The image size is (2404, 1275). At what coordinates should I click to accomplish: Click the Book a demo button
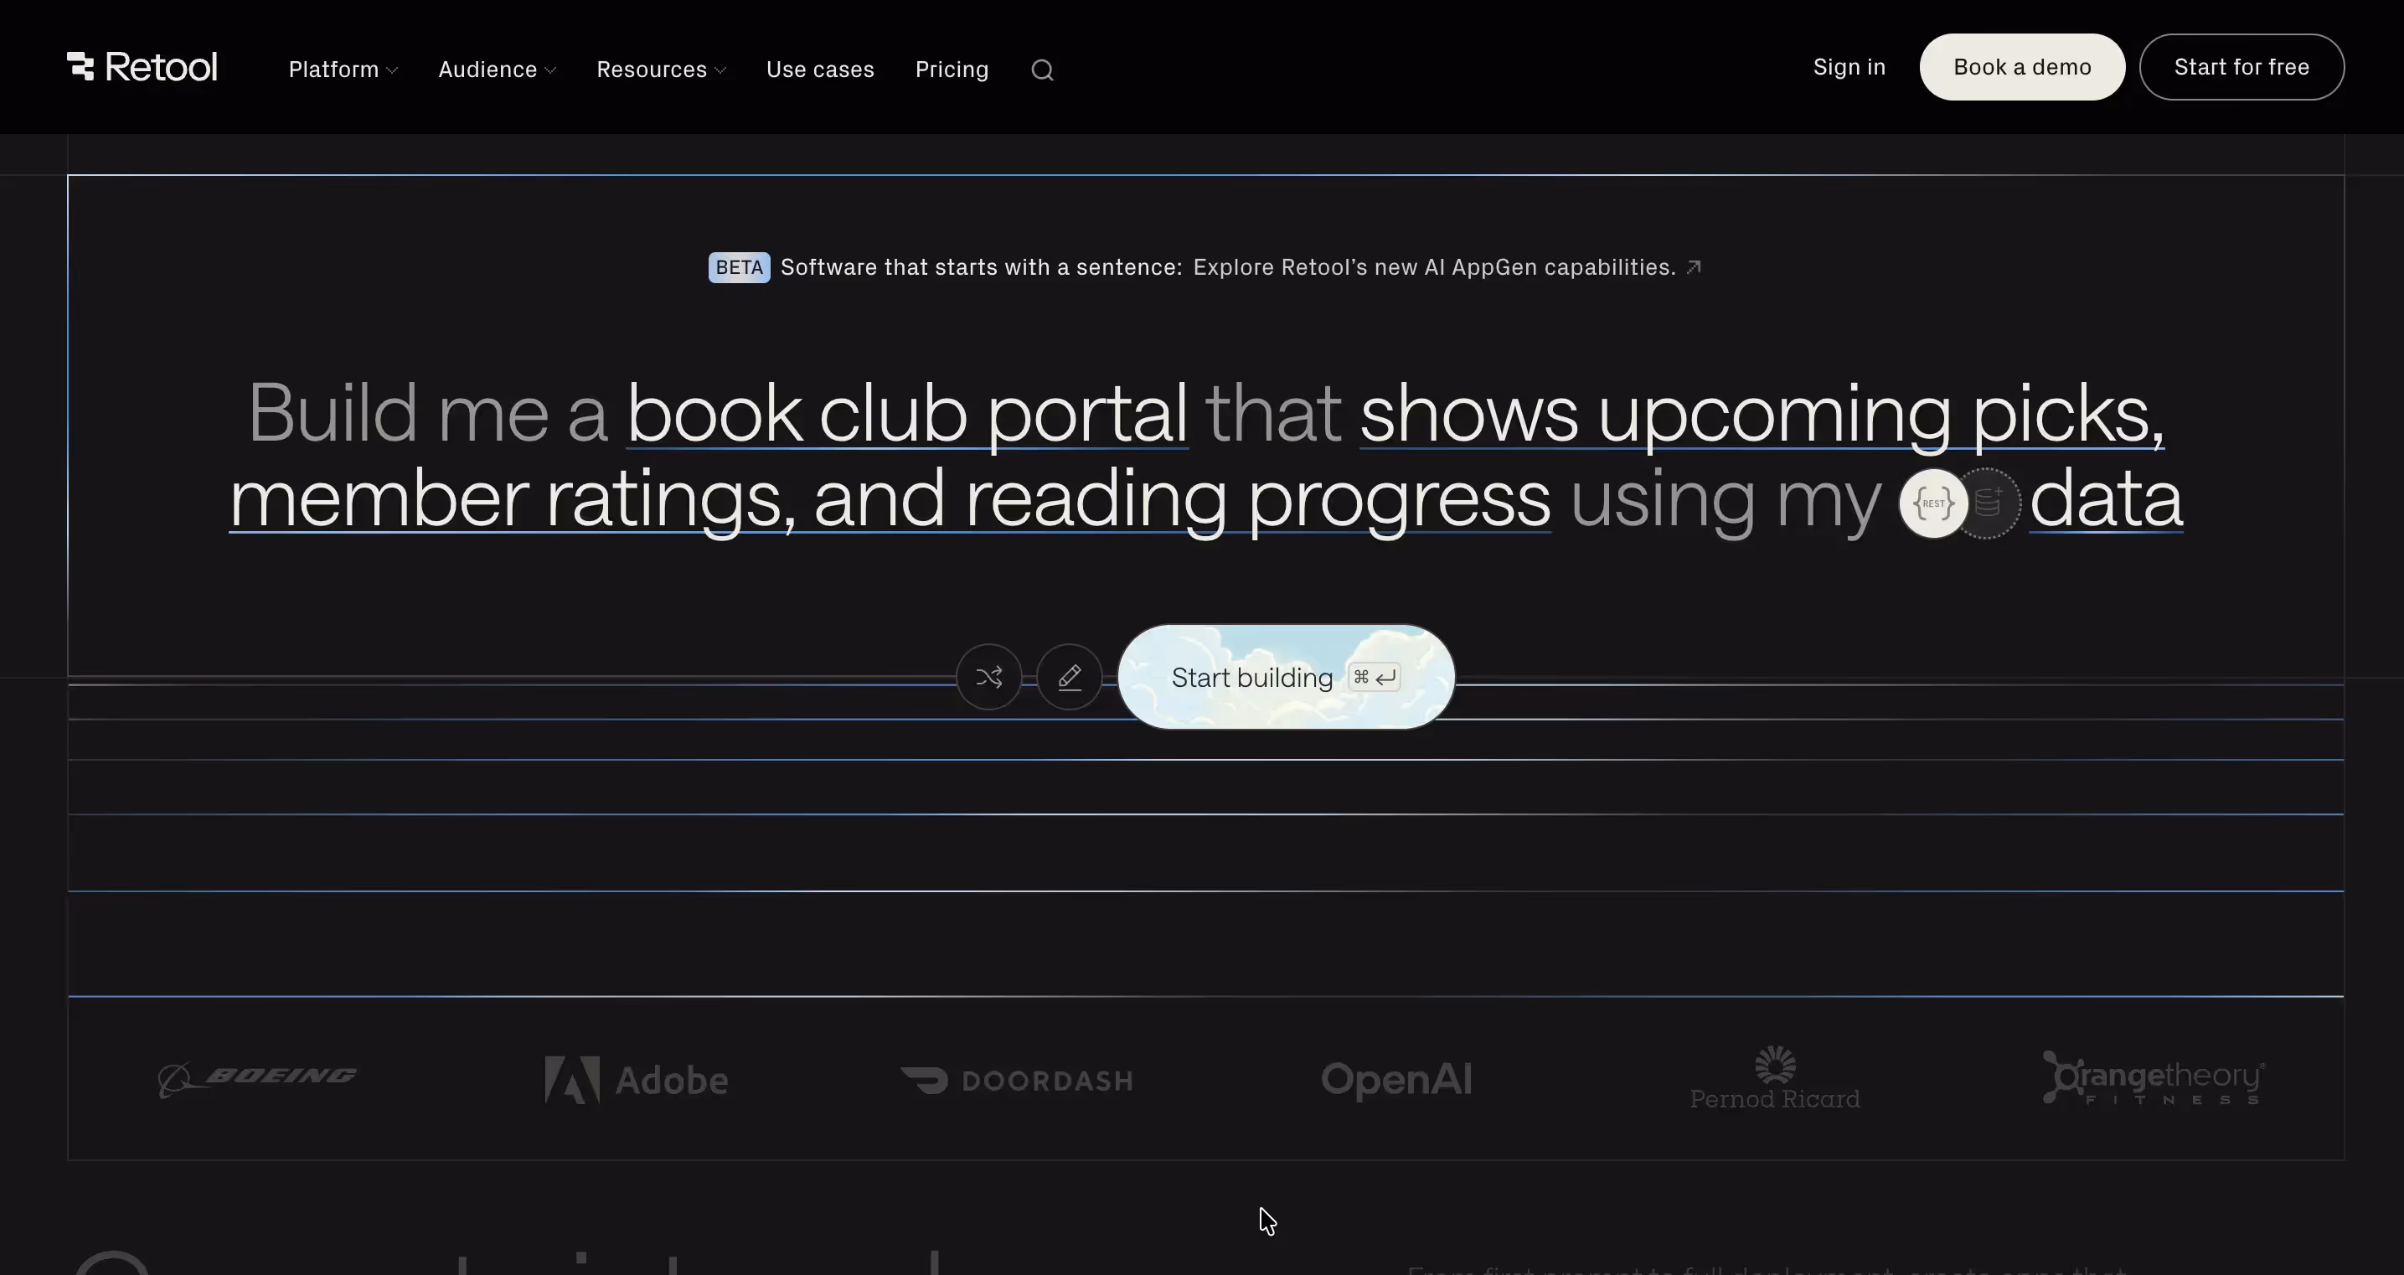(2021, 66)
